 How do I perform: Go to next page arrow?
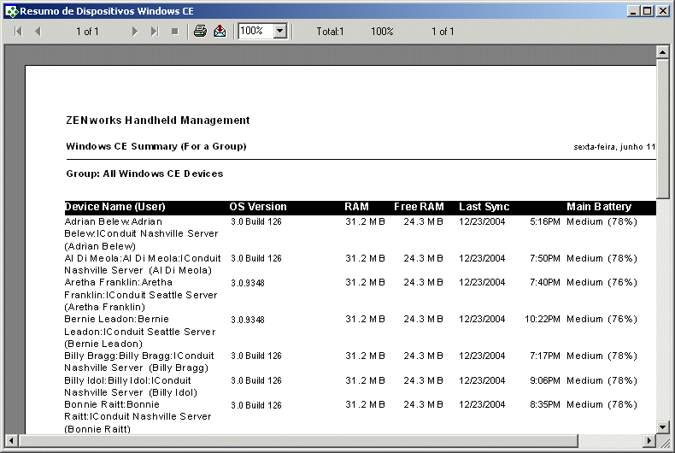[x=135, y=32]
